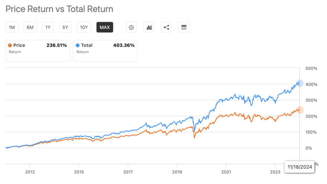Click the MAX range button
Viewport: 327px width, 184px height.
tap(105, 27)
